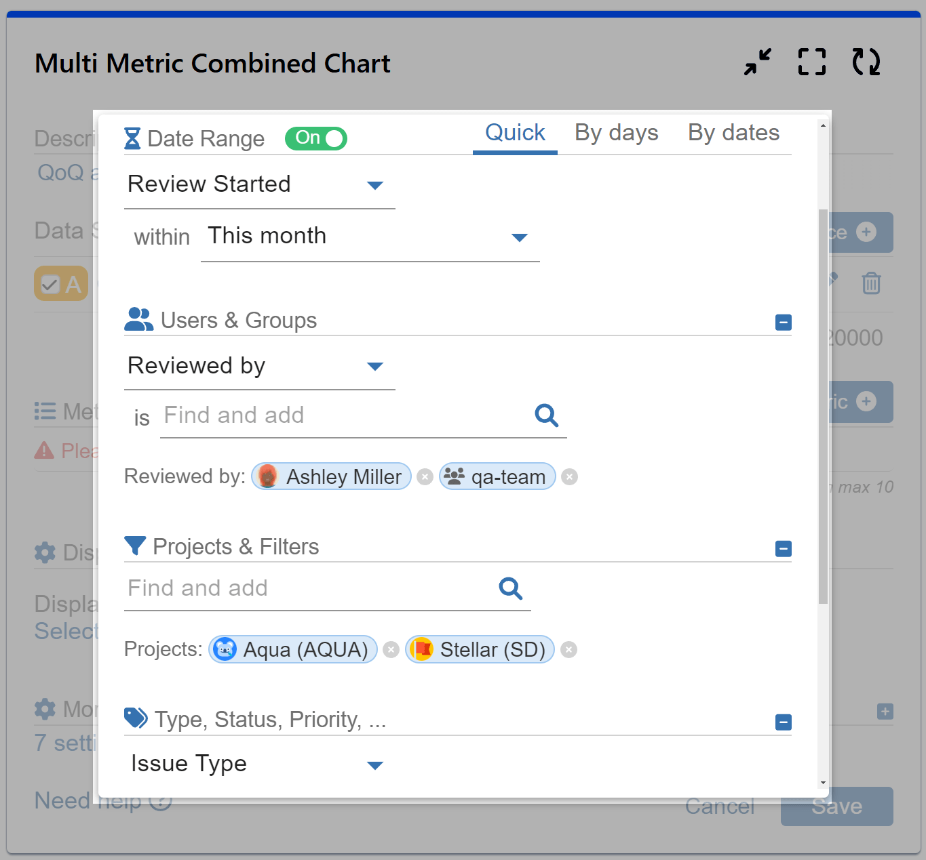The image size is (926, 860).
Task: Switch to the By days tab
Action: coord(616,133)
